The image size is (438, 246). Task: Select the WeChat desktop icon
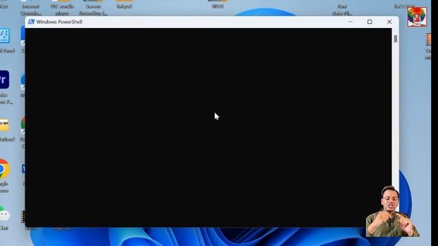pyautogui.click(x=4, y=214)
